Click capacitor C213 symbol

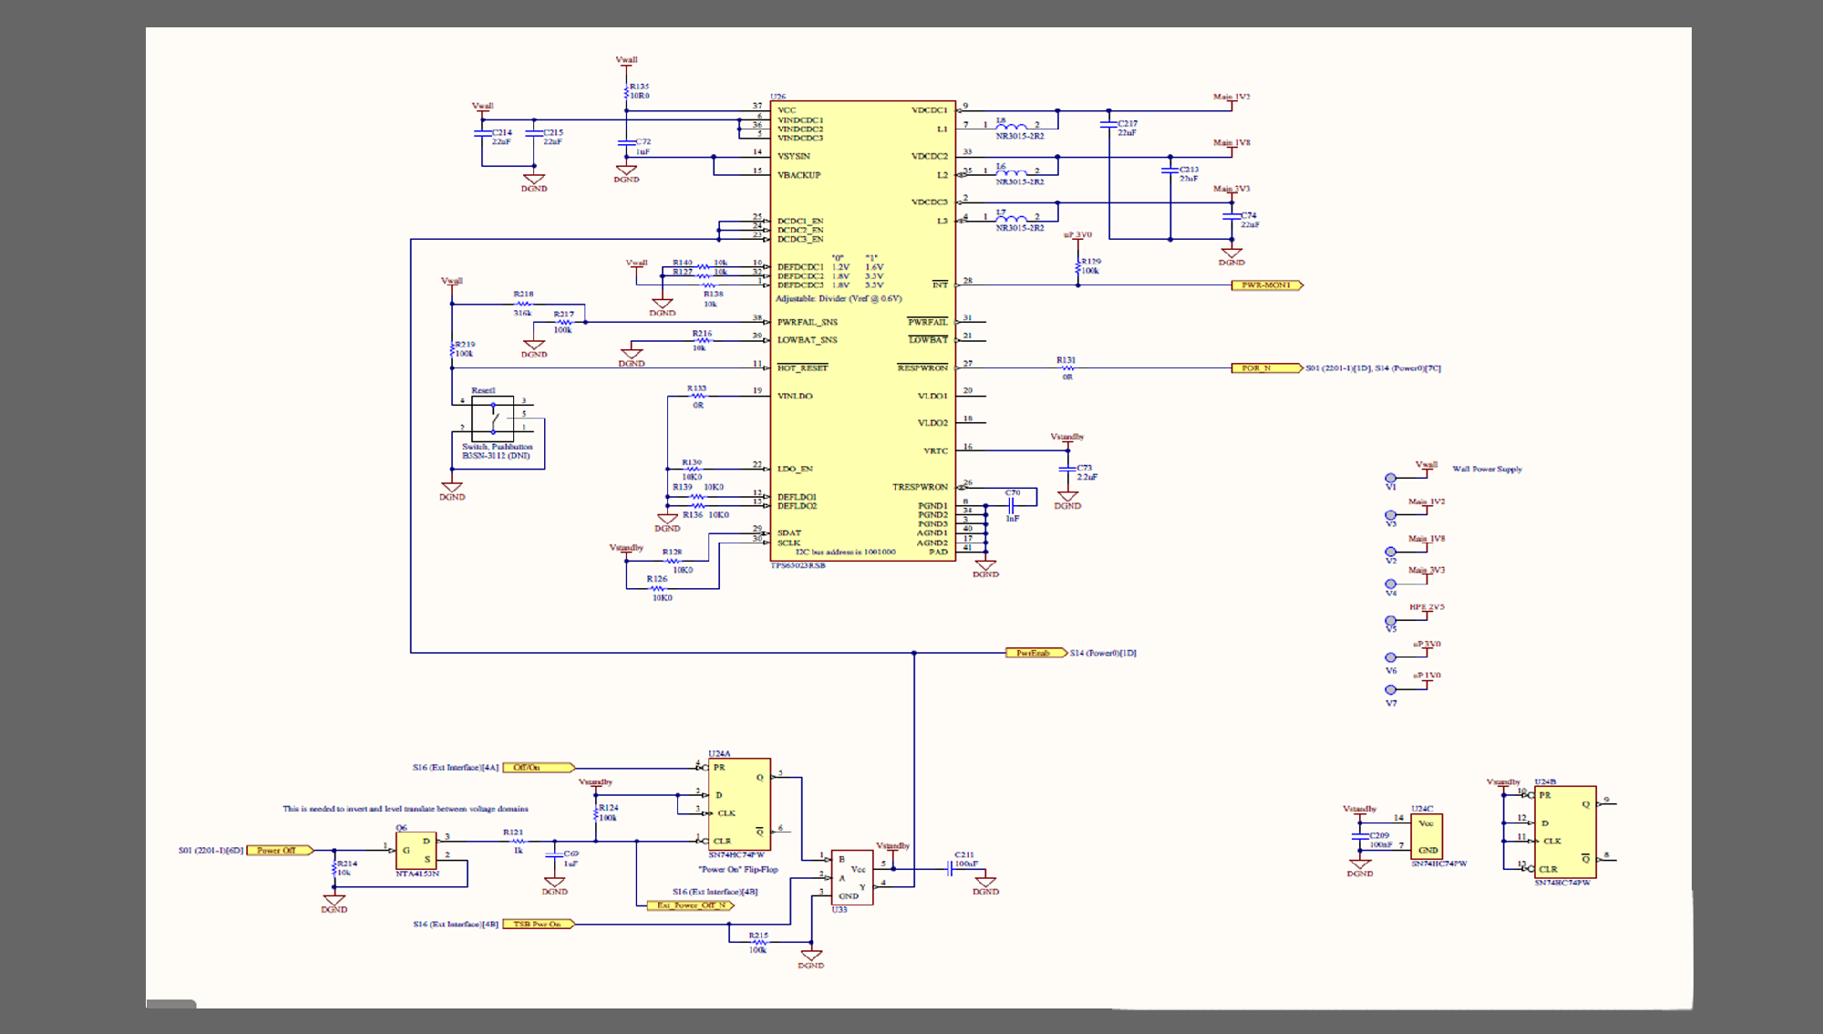1170,171
